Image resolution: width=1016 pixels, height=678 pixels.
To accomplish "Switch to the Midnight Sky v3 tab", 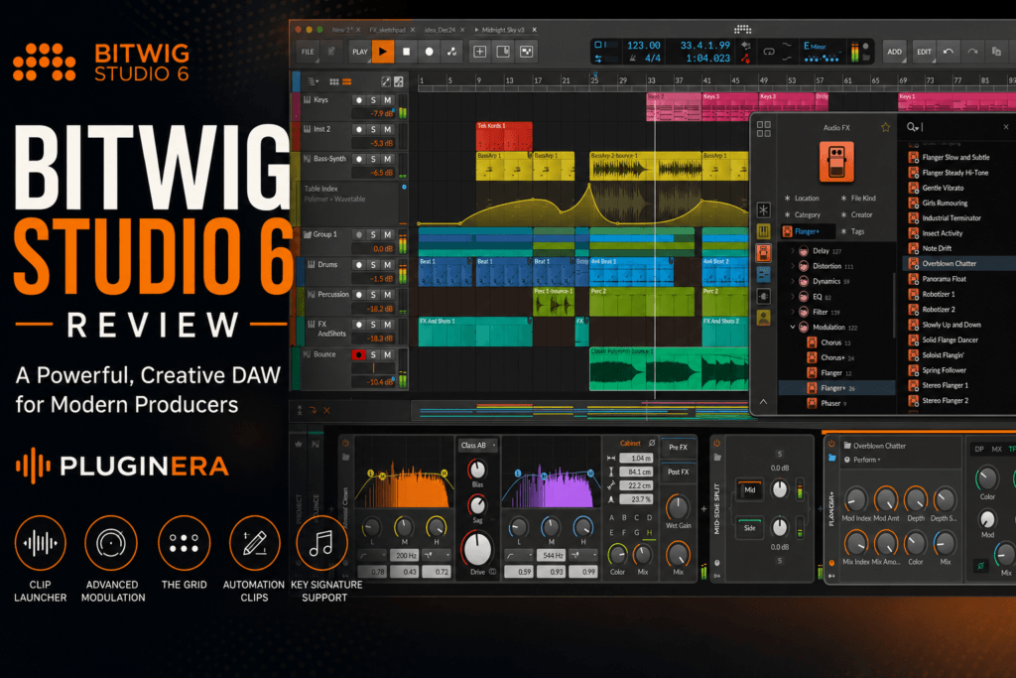I will (503, 30).
